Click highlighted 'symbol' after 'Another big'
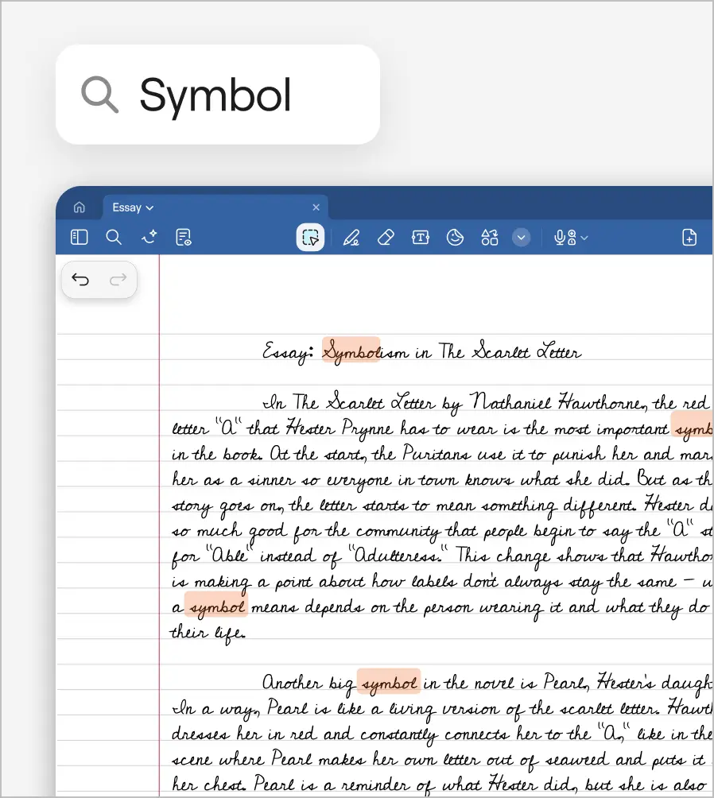Viewport: 714px width, 798px height. point(389,681)
